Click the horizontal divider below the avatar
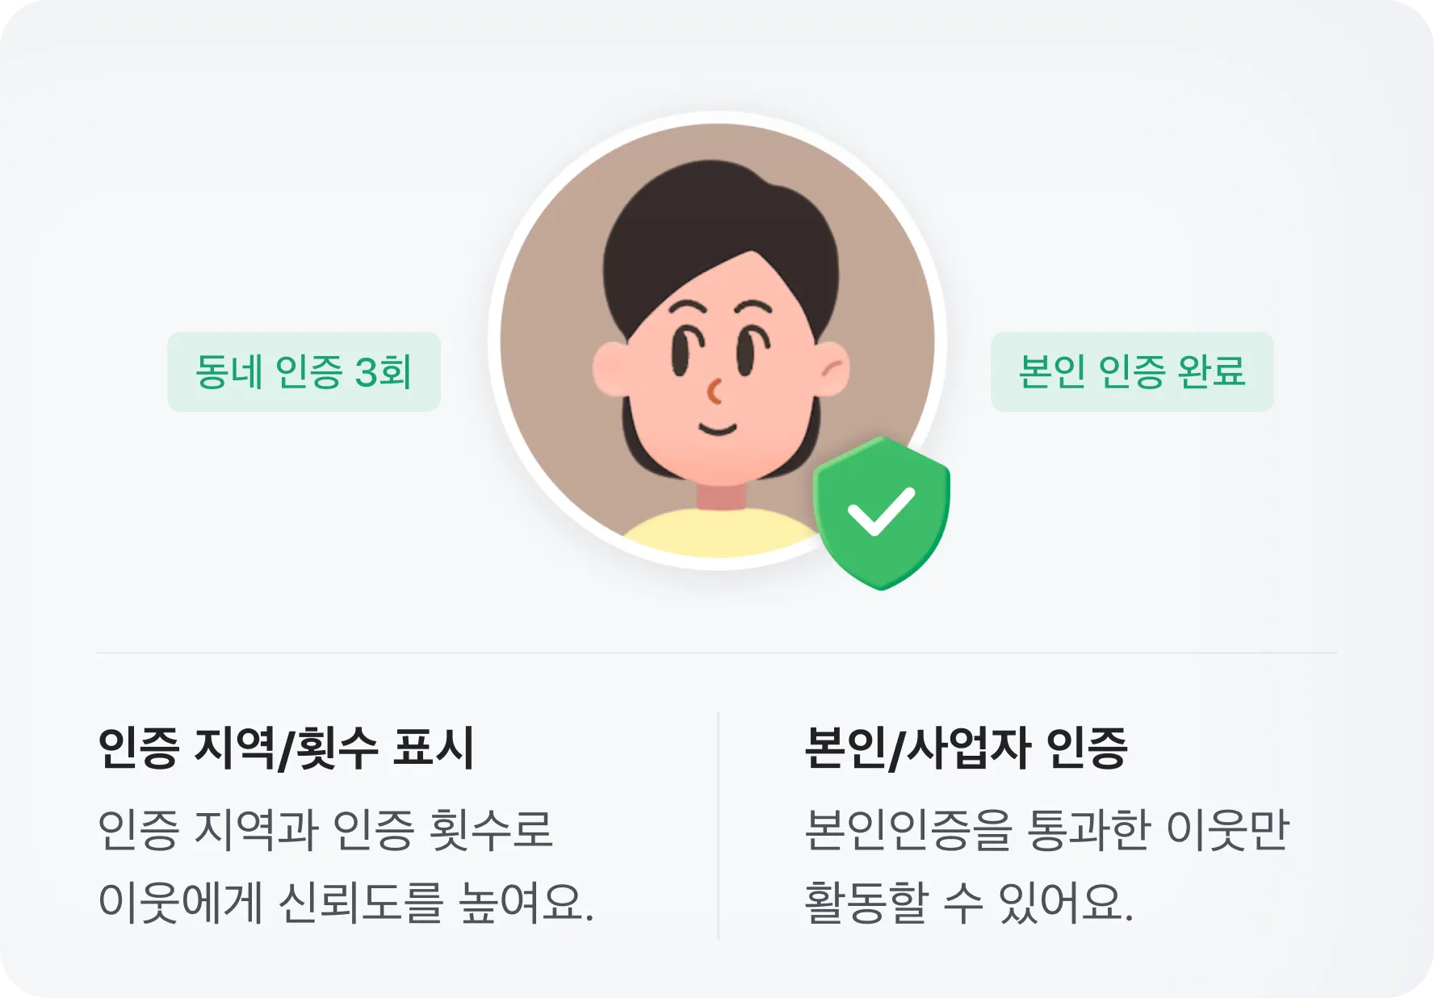The image size is (1434, 998). [717, 652]
